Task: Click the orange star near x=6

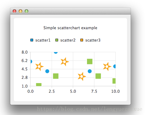Action: click(x=82, y=76)
